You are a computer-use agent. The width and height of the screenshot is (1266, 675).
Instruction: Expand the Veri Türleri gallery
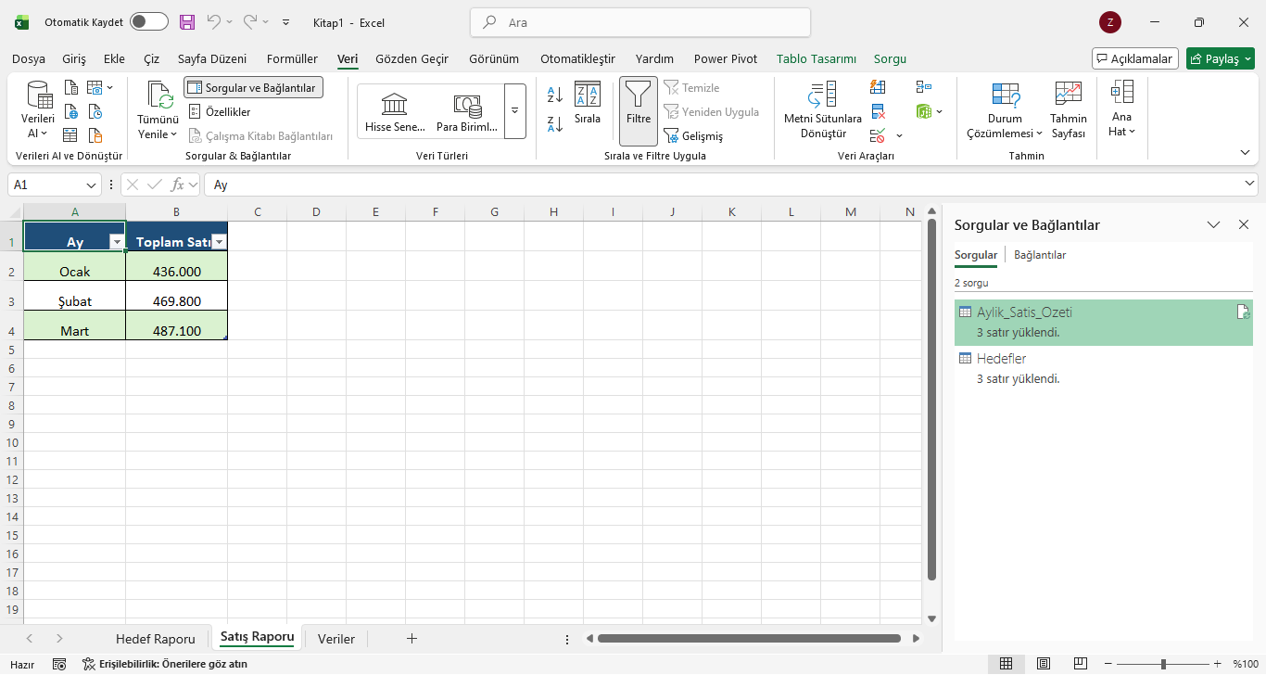515,111
